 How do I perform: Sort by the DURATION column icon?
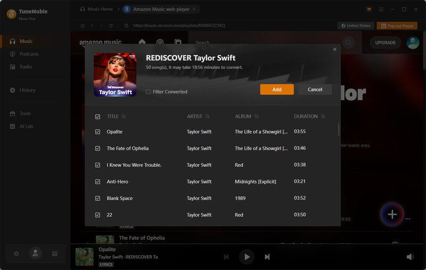323,117
